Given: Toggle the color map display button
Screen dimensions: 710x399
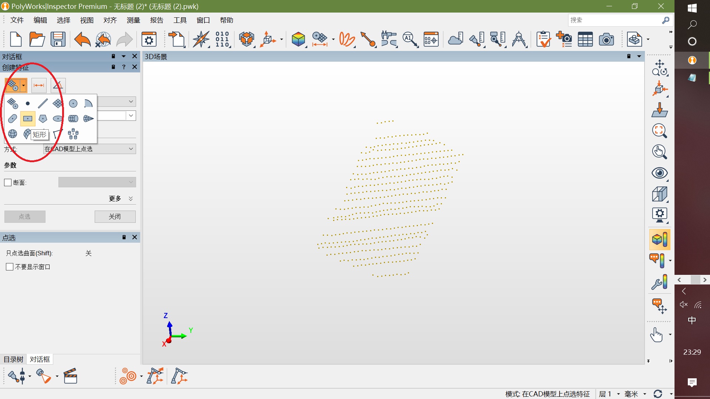Looking at the screenshot, I should tap(660, 239).
